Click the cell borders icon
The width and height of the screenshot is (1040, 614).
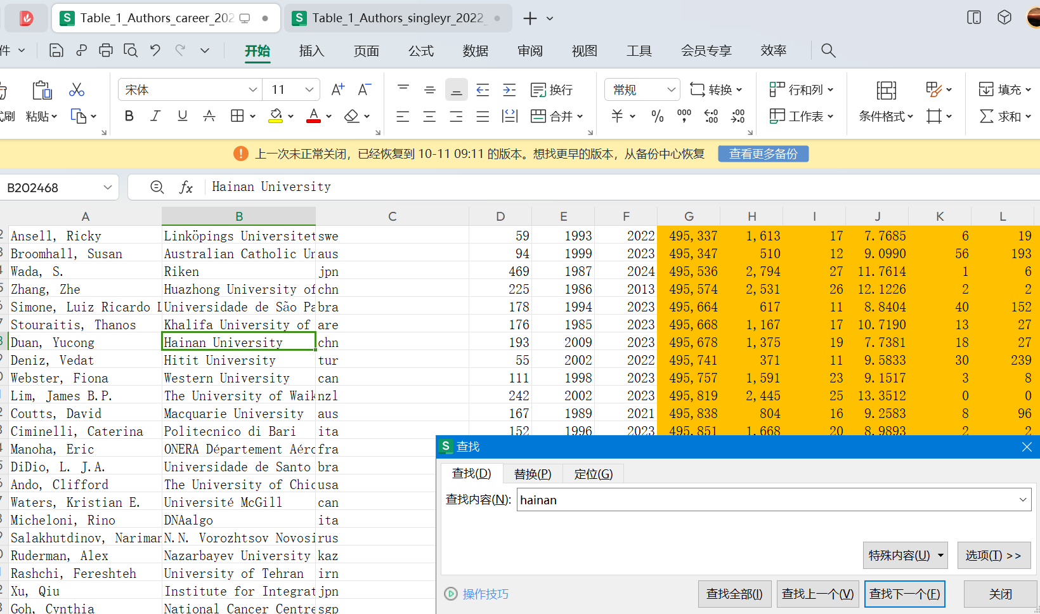point(237,116)
